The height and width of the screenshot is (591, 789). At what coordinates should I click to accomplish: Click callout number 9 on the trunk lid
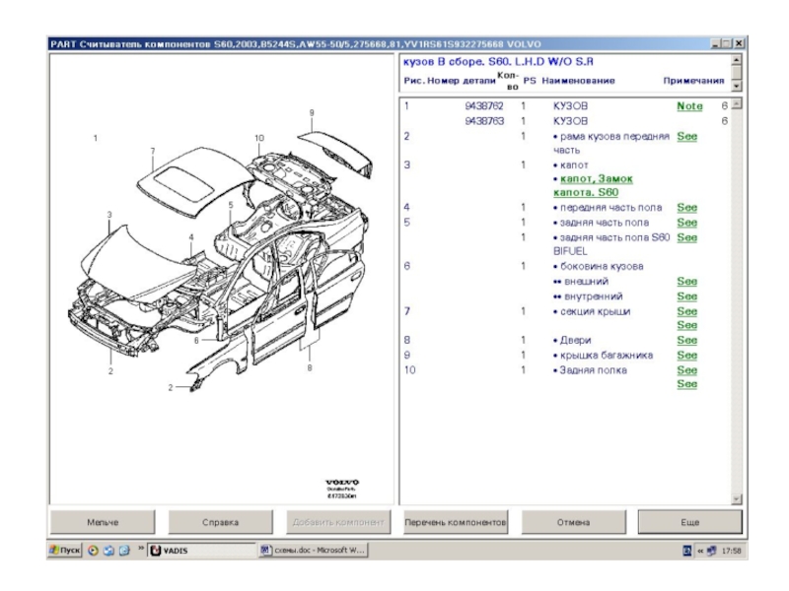(312, 112)
